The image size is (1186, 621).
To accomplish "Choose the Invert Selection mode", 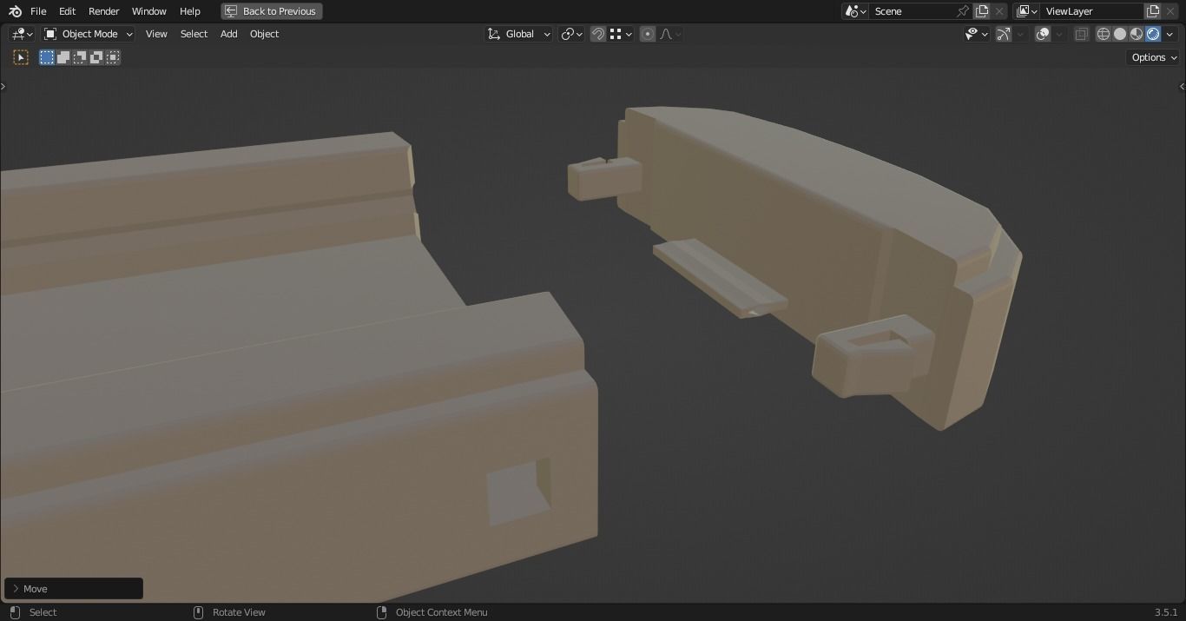I will [96, 57].
